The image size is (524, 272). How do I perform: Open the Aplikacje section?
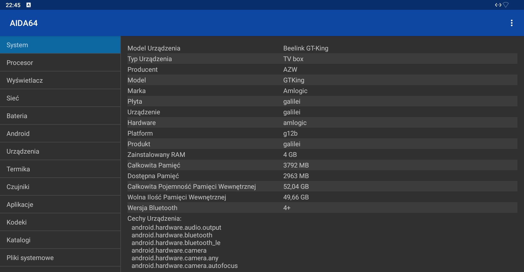coord(60,205)
